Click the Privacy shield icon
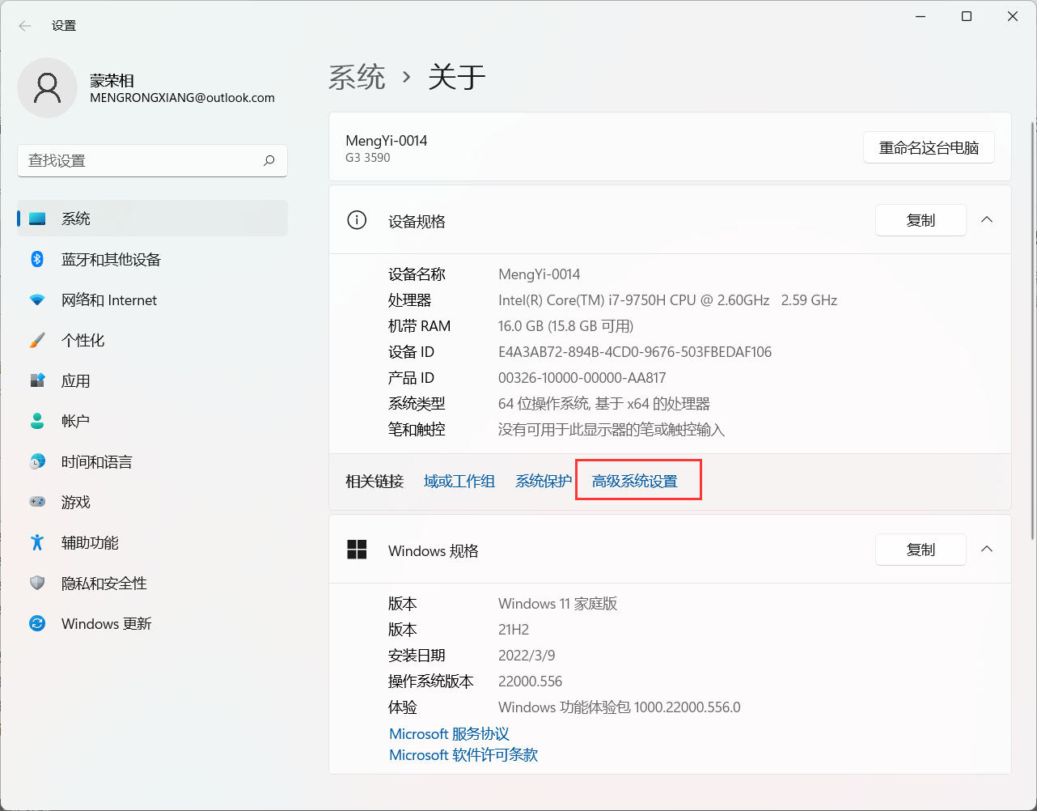Viewport: 1037px width, 811px height. click(x=37, y=583)
